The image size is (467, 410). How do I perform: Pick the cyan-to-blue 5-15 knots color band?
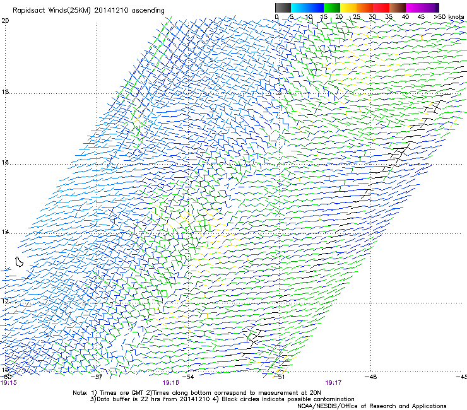pyautogui.click(x=307, y=8)
